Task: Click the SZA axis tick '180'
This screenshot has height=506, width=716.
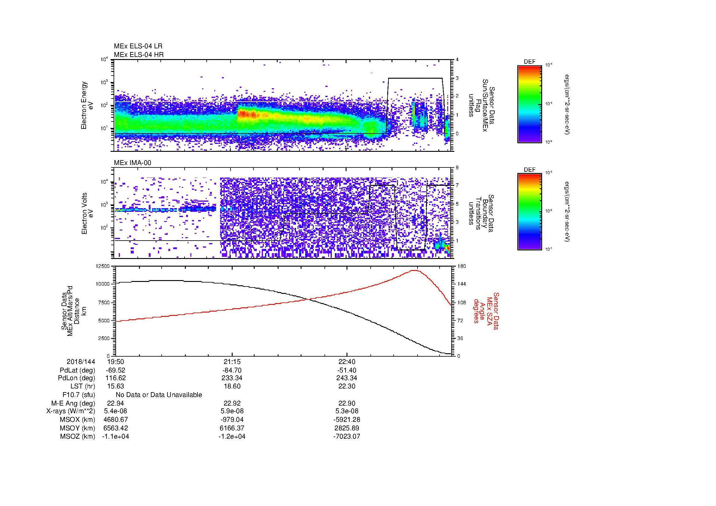Action: click(x=462, y=266)
